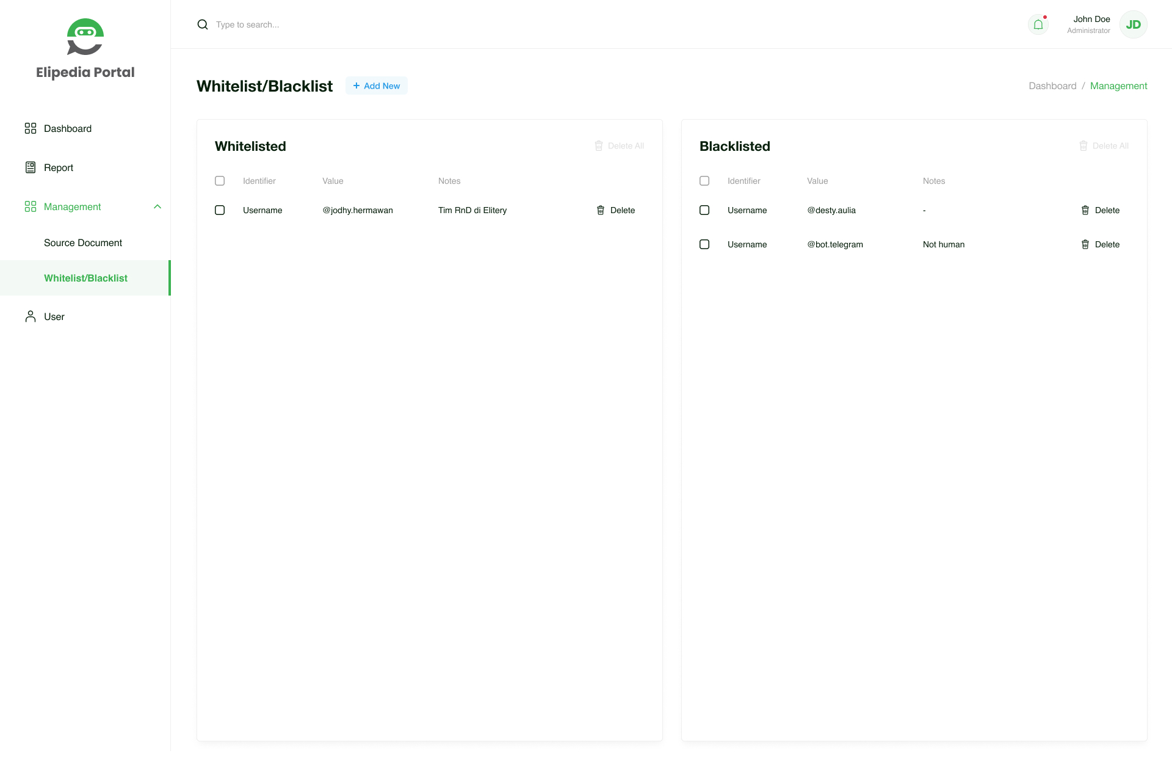
Task: Click Username cell in @bot.telegram row
Action: (747, 244)
